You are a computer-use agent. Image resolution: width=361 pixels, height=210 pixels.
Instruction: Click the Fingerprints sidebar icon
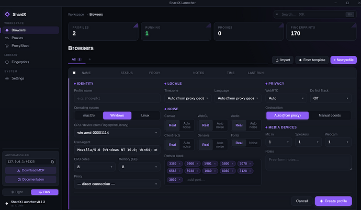point(7,62)
